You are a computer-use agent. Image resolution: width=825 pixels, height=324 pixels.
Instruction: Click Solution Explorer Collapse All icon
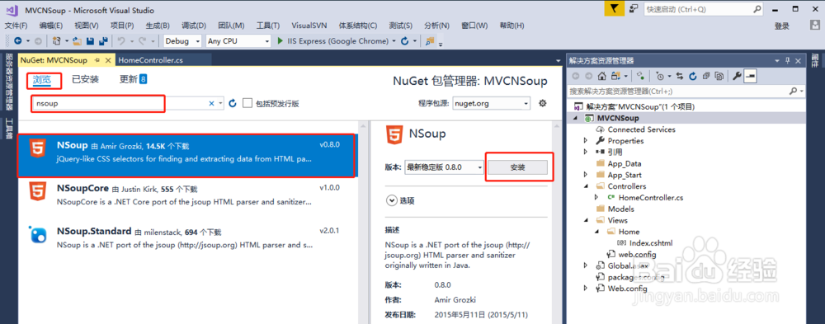pyautogui.click(x=706, y=77)
